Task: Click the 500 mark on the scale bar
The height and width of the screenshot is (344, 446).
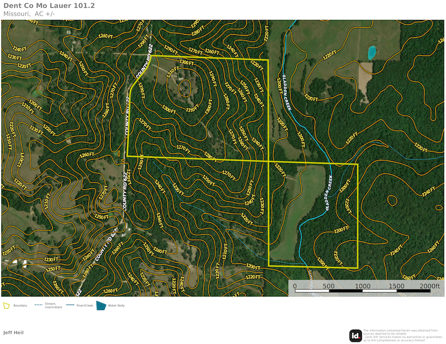Action: pos(328,286)
